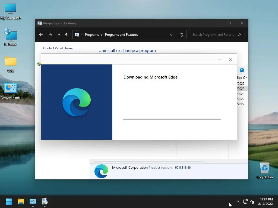Image resolution: width=278 pixels, height=208 pixels.
Task: Click the 'Downloading Microsoft Edge' text
Action: tap(150, 77)
